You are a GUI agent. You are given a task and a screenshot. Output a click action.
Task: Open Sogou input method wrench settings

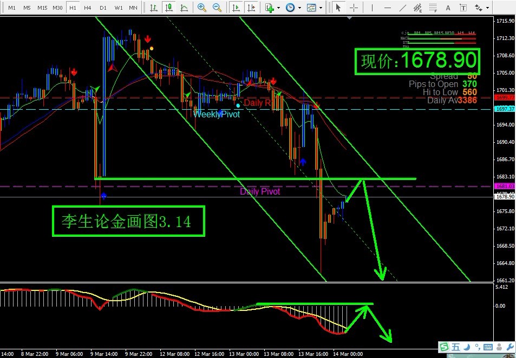[510, 347]
